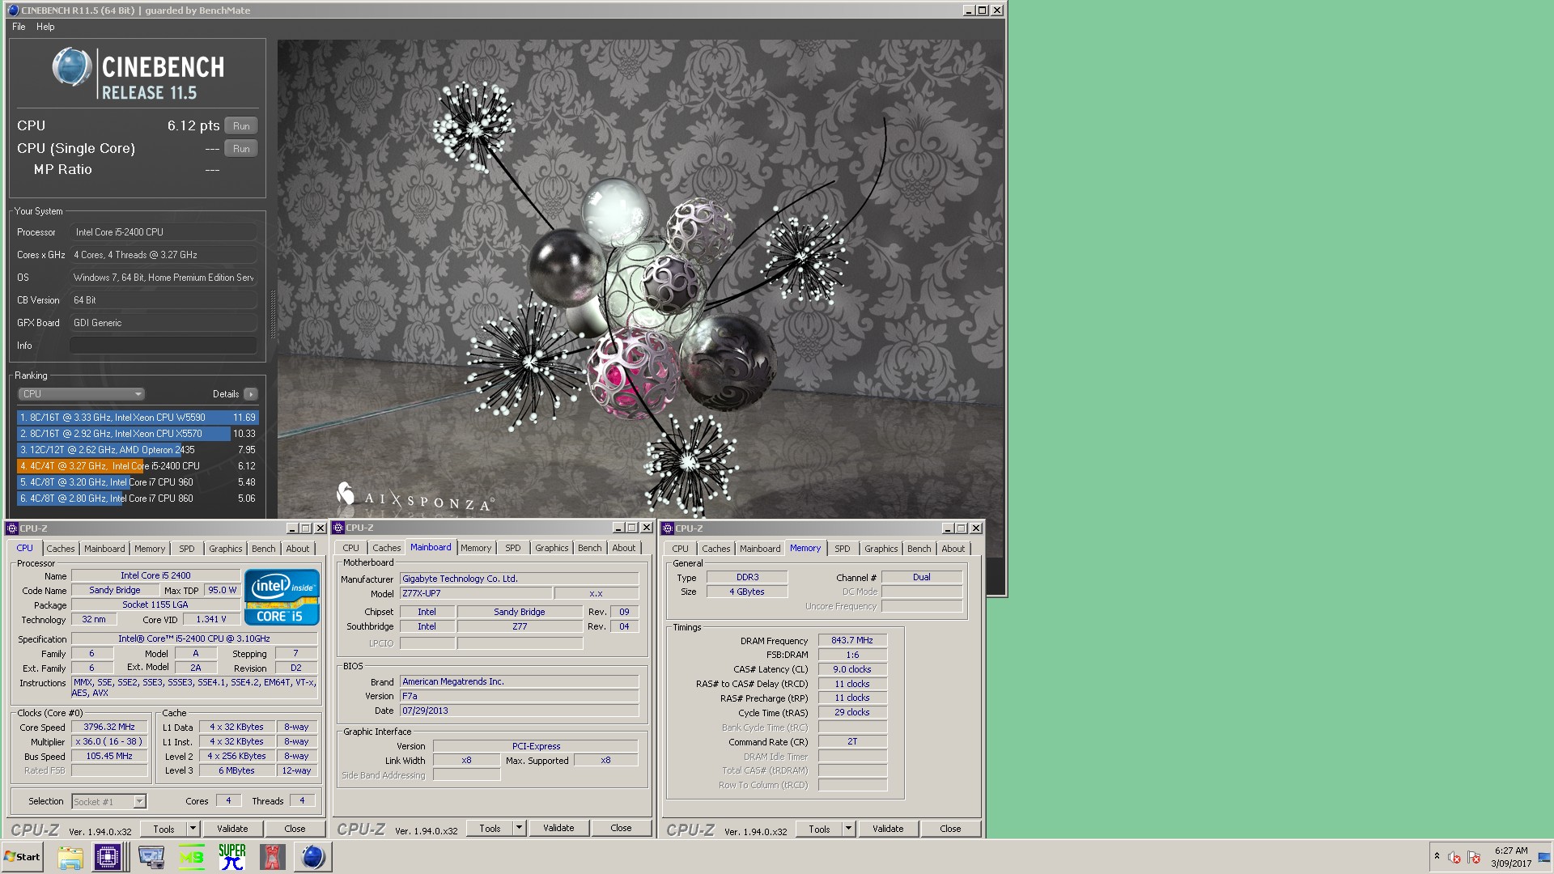
Task: Click Validate in Mainboard window
Action: (x=558, y=829)
